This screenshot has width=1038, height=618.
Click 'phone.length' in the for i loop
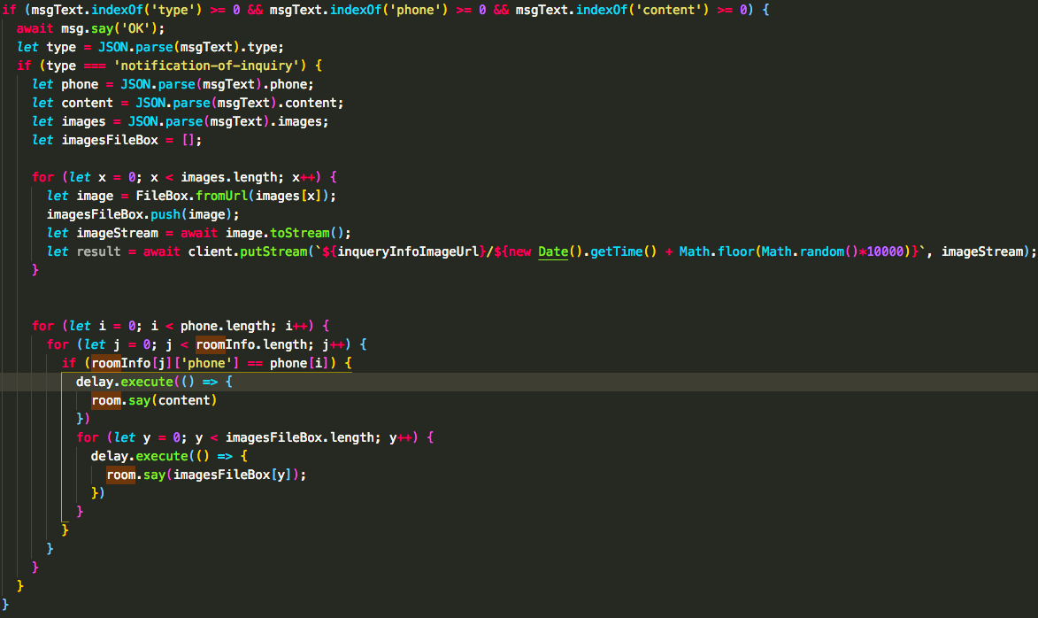225,326
